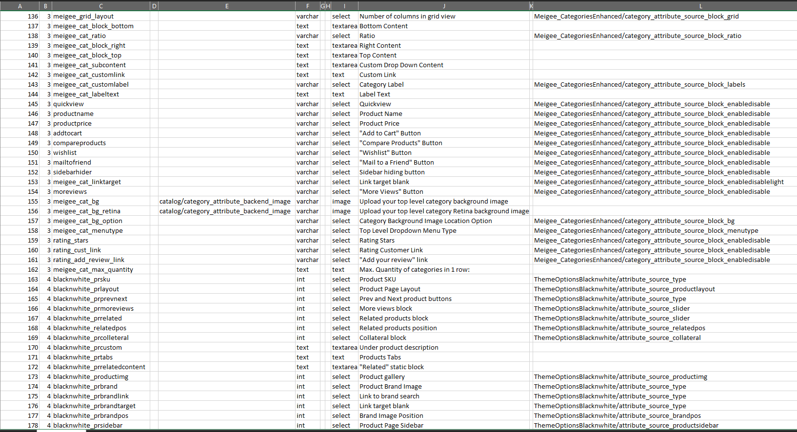Click cell 'meigee_grid_layout'

click(100, 16)
